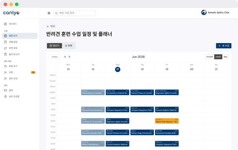Open Beginners Agility Founda event Wednesday 14:00
Image resolution: width=238 pixels, height=150 pixels.
click(x=118, y=121)
